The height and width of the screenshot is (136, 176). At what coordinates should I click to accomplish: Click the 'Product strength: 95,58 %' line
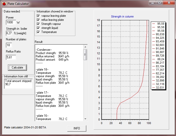tap(52, 53)
